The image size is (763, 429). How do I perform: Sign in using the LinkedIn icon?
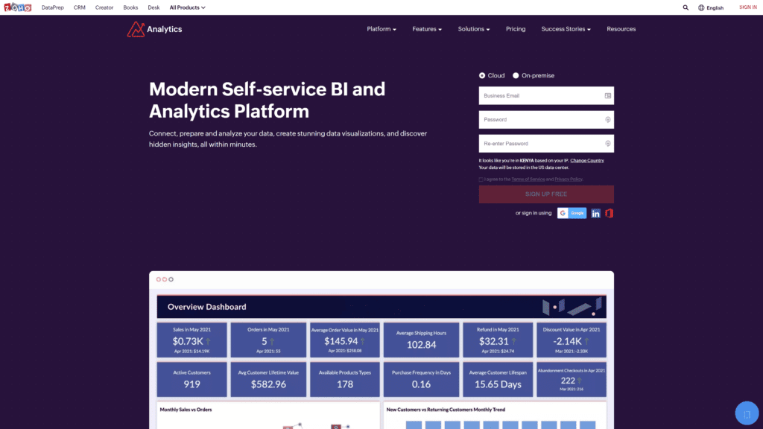(x=595, y=214)
